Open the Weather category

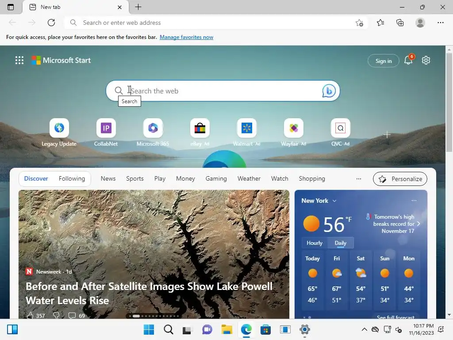249,179
